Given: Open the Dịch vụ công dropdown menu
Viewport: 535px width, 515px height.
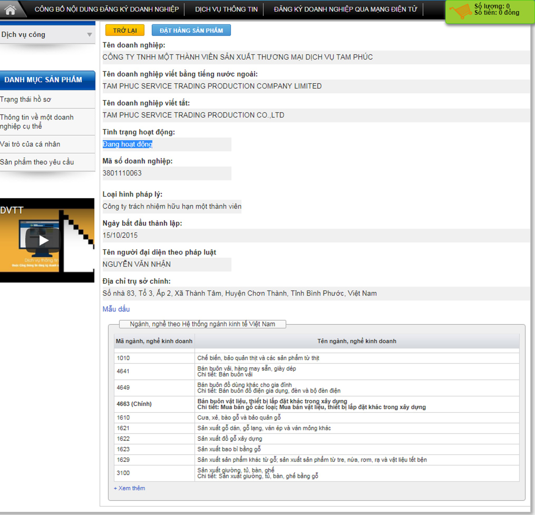Looking at the screenshot, I should point(48,34).
